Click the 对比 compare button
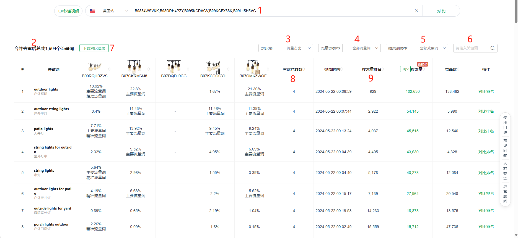 [x=441, y=11]
